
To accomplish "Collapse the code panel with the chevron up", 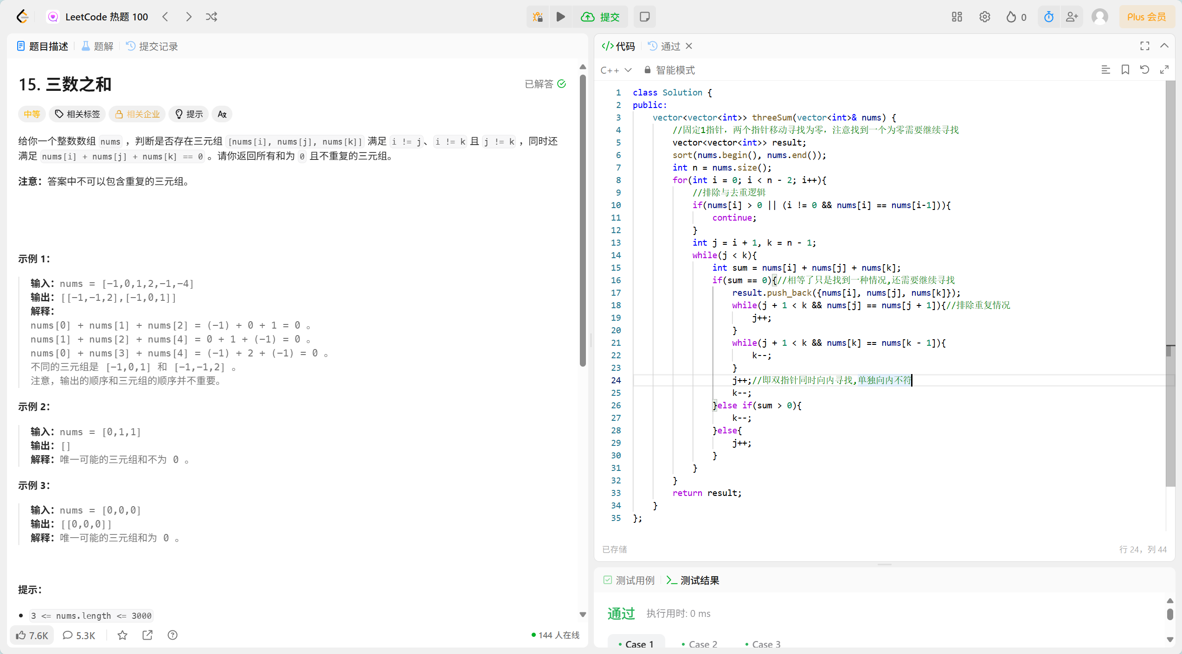I will [1164, 46].
